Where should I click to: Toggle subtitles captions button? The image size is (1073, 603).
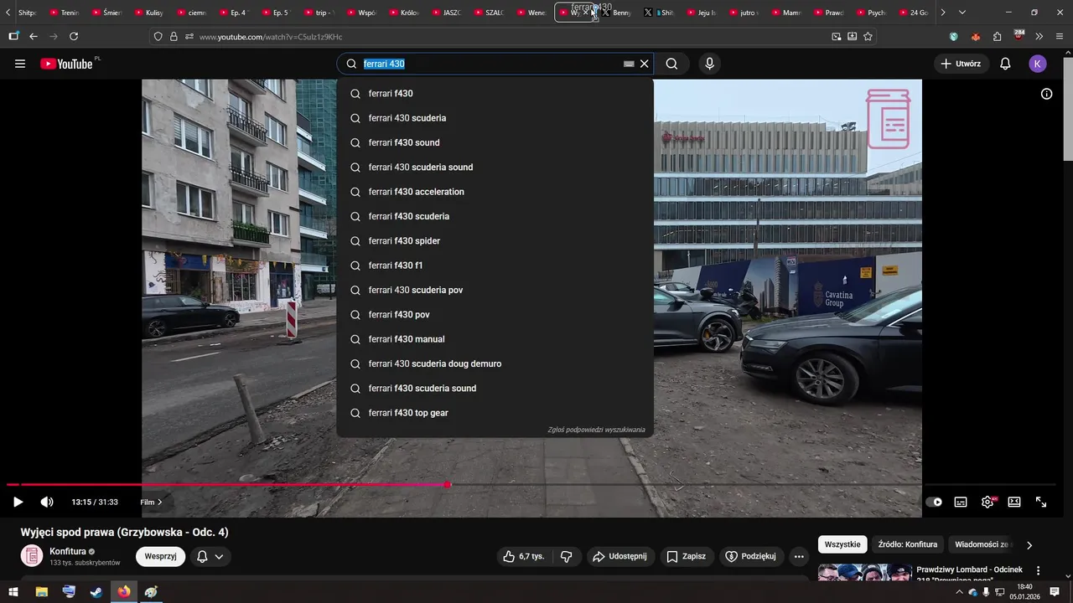click(x=961, y=502)
